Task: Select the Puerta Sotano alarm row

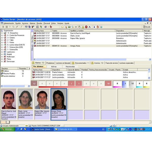Action: 90,72
